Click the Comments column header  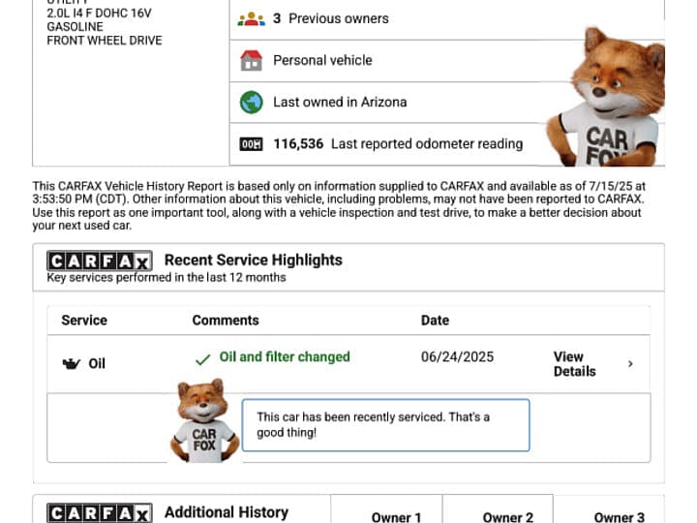tap(226, 321)
